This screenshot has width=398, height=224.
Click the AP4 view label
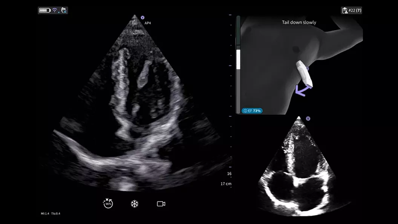click(148, 23)
